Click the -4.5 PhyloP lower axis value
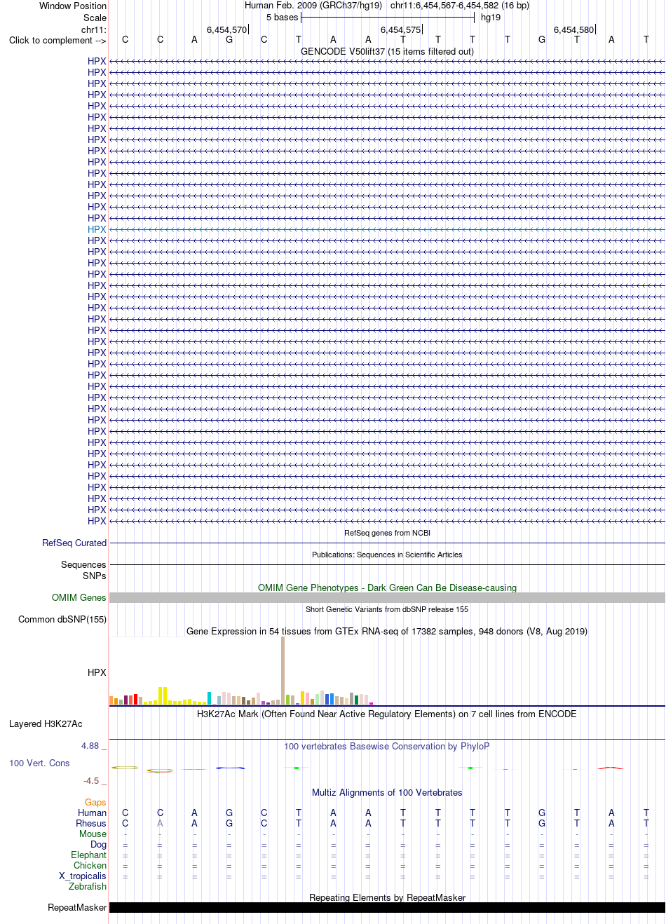666x924 pixels. (x=91, y=780)
